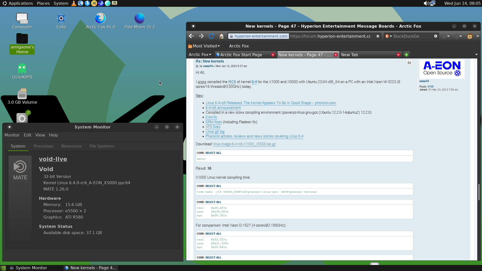Open the bookmarks star dropdown in toolbar
The width and height of the screenshot is (482, 271).
pos(446,36)
